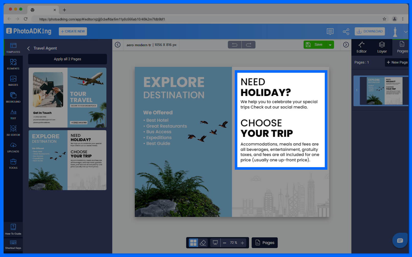Image resolution: width=412 pixels, height=257 pixels.
Task: Select the Text tool panel
Action: pos(13,114)
